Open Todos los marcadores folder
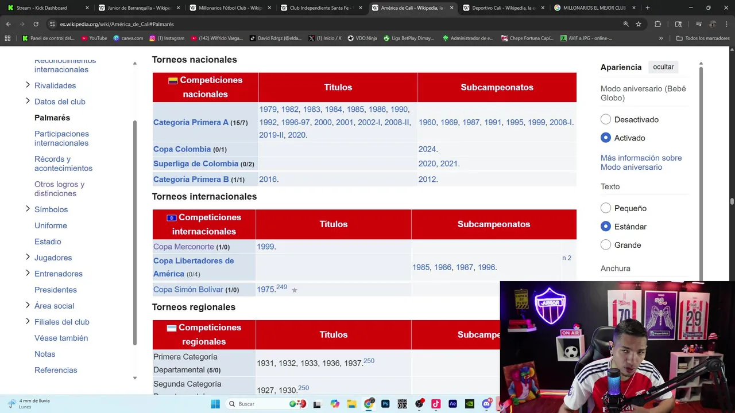Screen dimensions: 735x413 point(703,38)
